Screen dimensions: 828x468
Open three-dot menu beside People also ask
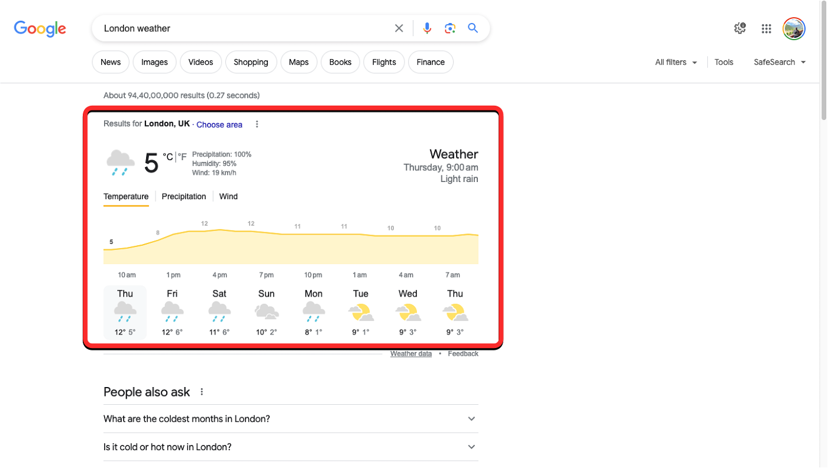[x=202, y=392]
